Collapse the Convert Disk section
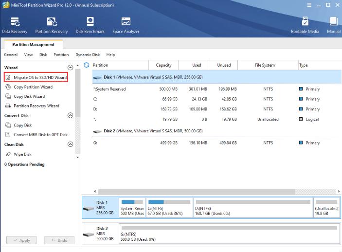 (x=70, y=116)
